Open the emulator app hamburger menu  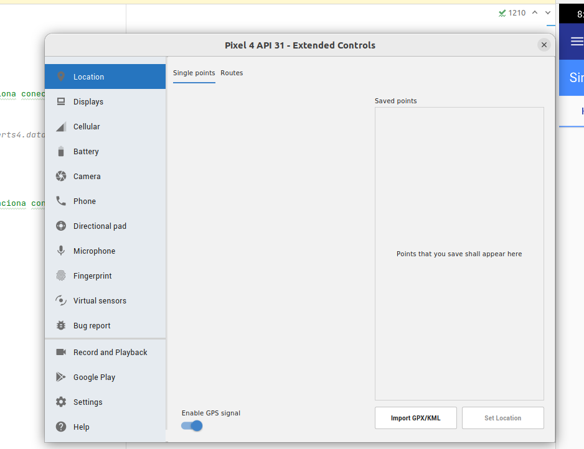[577, 41]
